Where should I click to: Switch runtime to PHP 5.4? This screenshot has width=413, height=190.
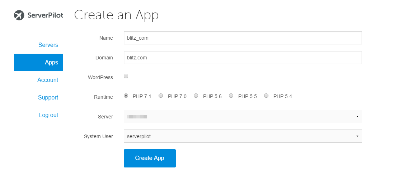pos(267,96)
